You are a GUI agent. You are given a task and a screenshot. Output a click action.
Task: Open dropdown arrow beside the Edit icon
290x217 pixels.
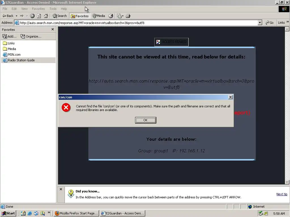pos(123,16)
